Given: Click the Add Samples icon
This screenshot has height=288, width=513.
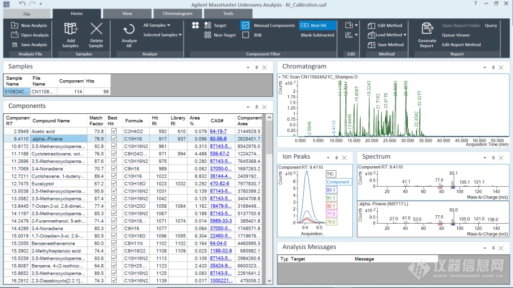Looking at the screenshot, I should (70, 29).
